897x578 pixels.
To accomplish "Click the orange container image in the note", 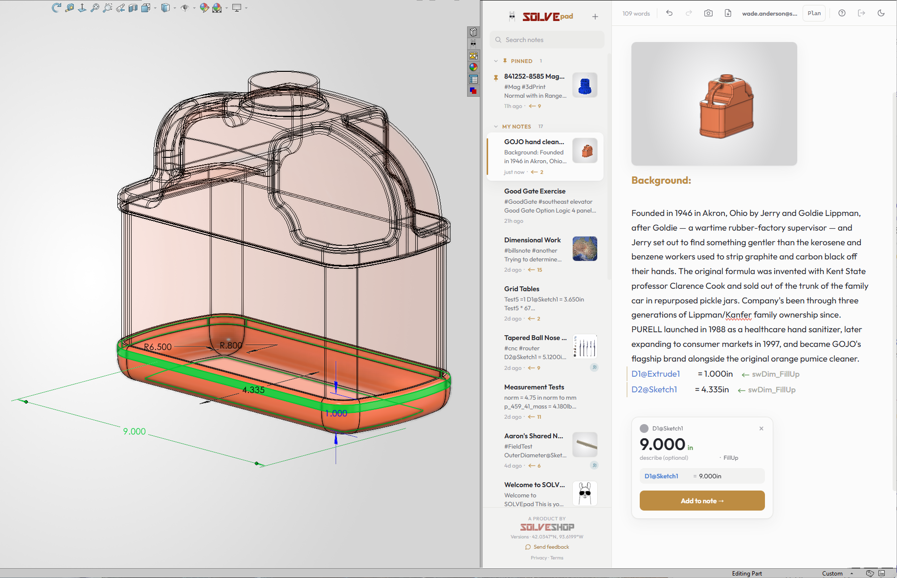I will tap(714, 104).
